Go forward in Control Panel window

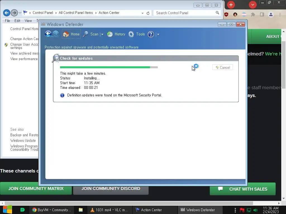[14, 13]
